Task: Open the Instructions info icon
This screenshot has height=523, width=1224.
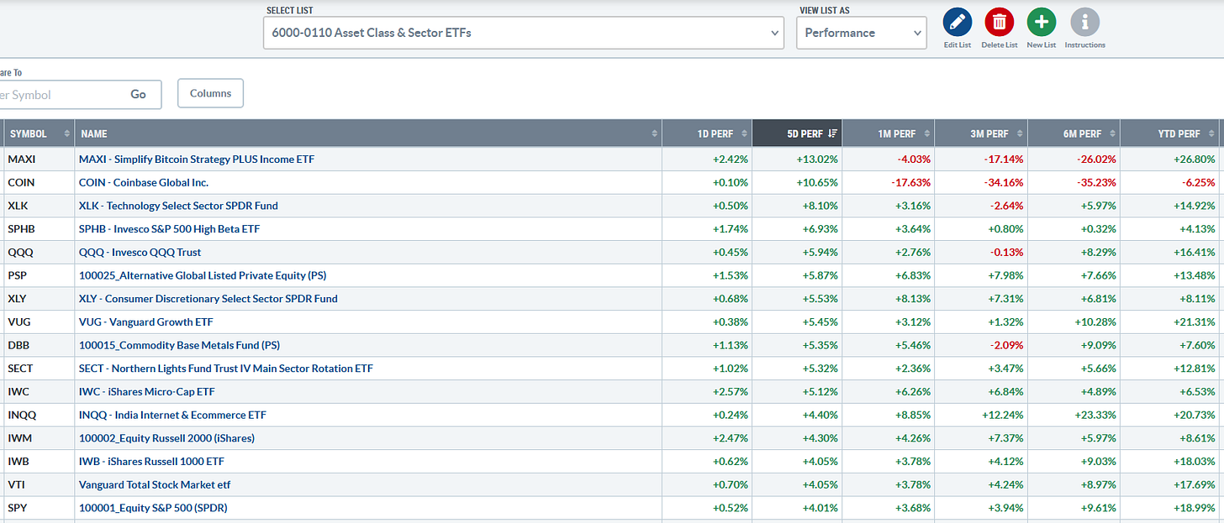Action: click(x=1084, y=23)
